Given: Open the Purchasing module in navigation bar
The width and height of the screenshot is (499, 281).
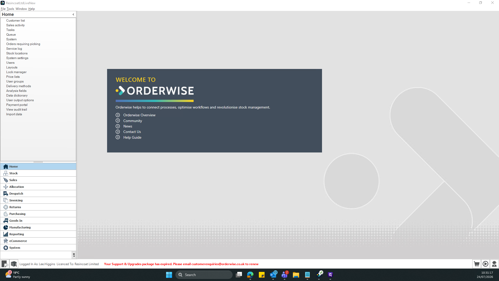Looking at the screenshot, I should pyautogui.click(x=38, y=214).
